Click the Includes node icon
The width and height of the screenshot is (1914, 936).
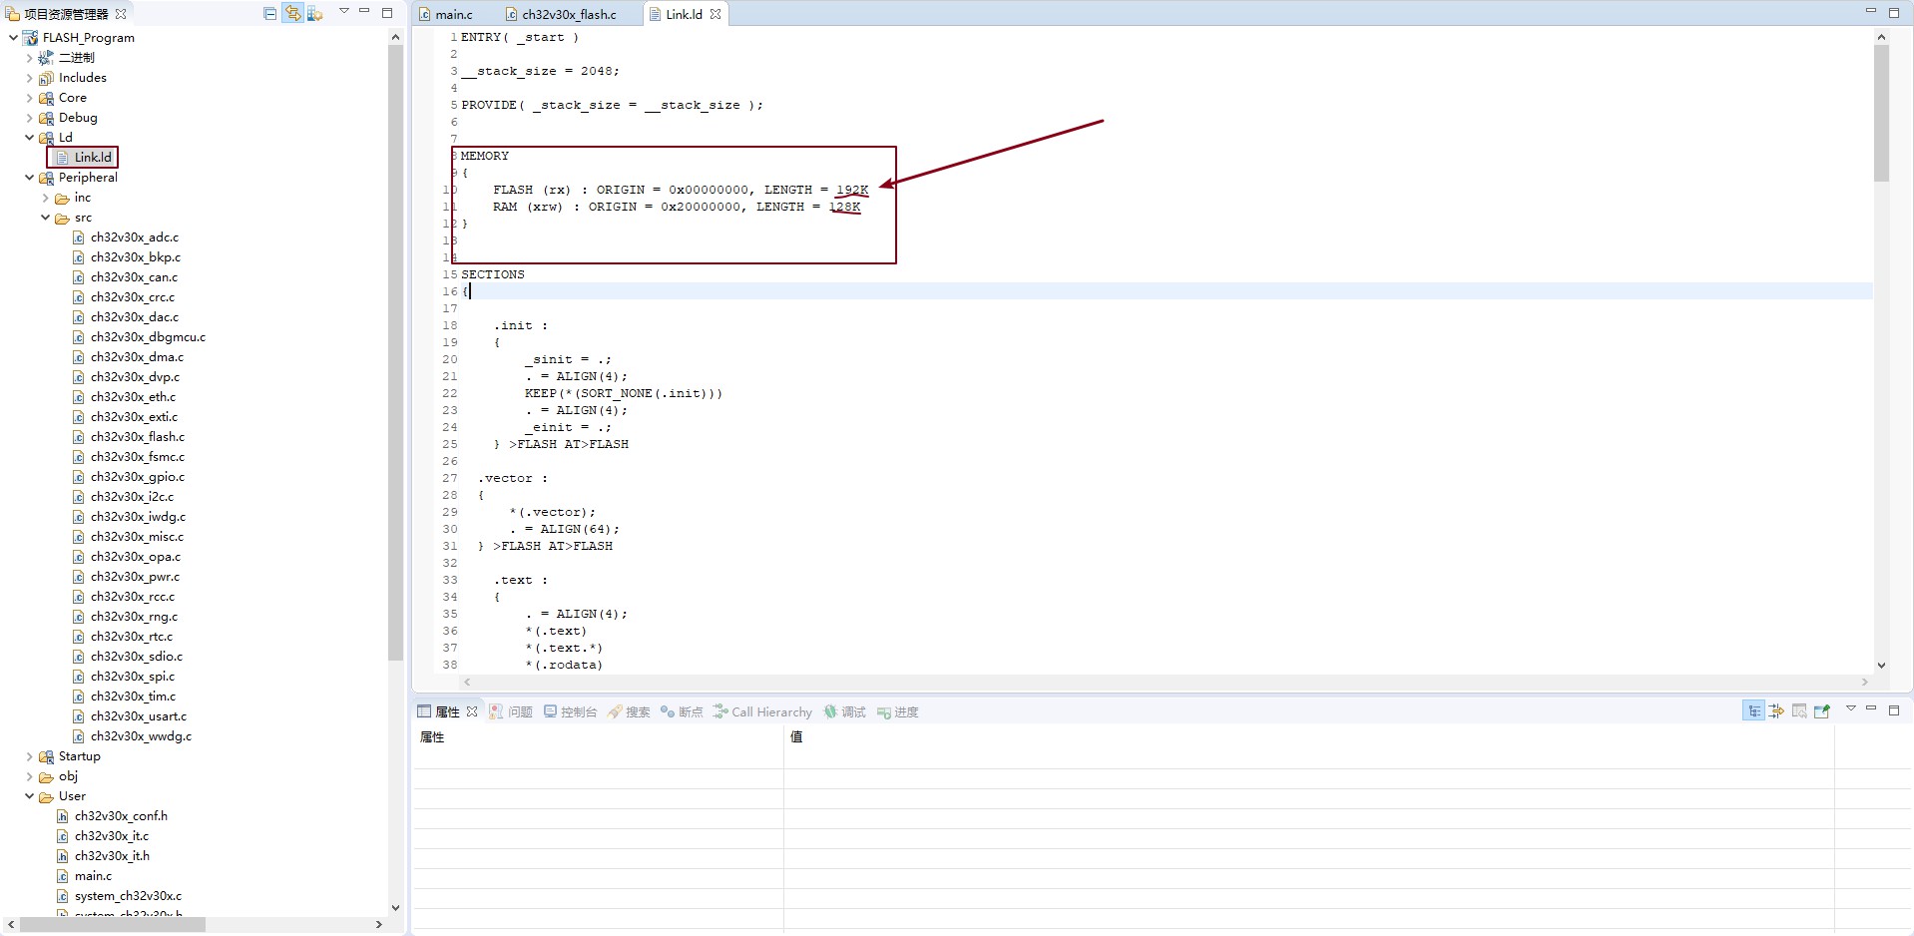[x=46, y=78]
